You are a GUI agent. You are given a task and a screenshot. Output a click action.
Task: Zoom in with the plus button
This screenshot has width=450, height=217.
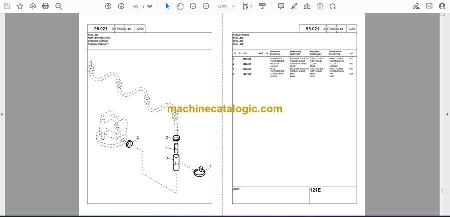coord(206,6)
